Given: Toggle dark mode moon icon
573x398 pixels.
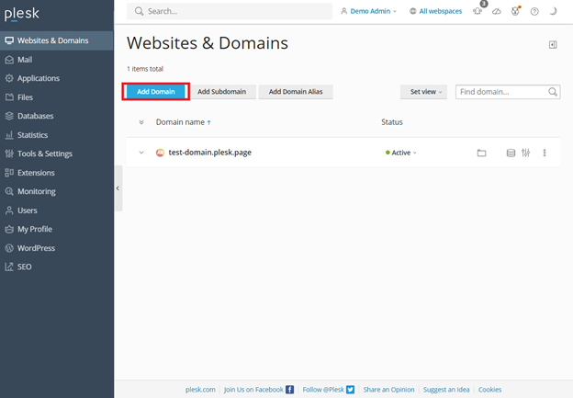Looking at the screenshot, I should (x=554, y=11).
